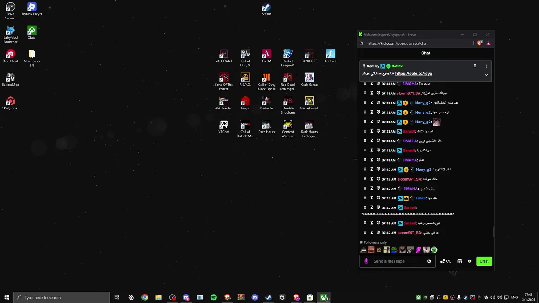Open site settings icon in address bar
Screen dimensions: 539x303
pos(361,43)
